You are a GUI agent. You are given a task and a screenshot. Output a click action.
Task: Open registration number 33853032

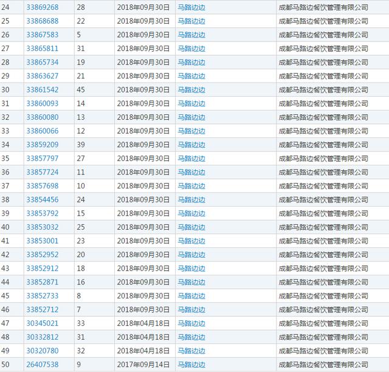pos(43,227)
